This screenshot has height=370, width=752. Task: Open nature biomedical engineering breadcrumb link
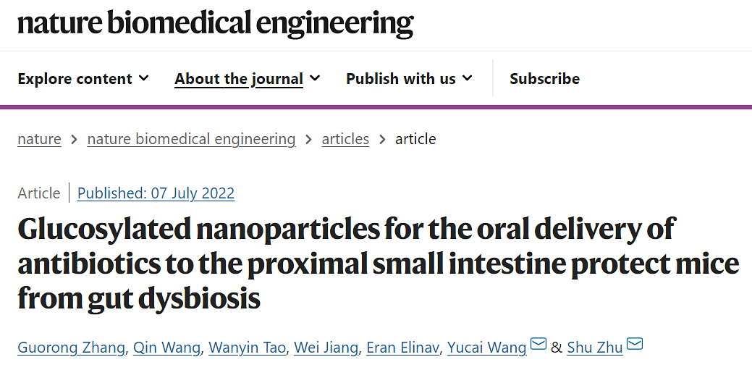tap(191, 139)
